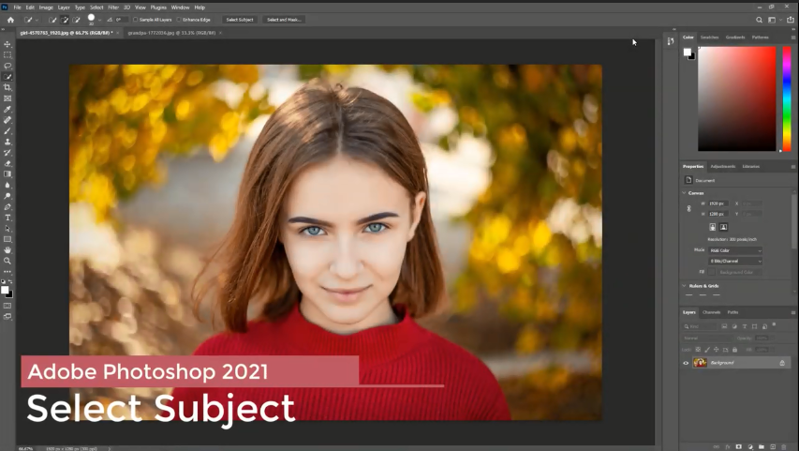Open the 8 Bits/Channel dropdown
Viewport: 799px width, 451px height.
pyautogui.click(x=734, y=261)
